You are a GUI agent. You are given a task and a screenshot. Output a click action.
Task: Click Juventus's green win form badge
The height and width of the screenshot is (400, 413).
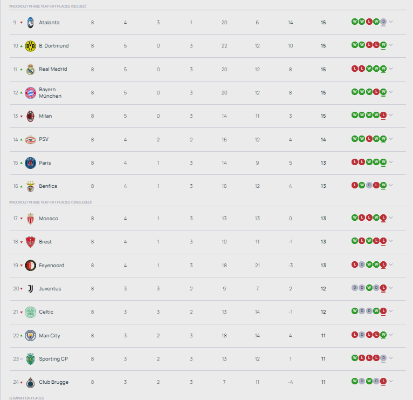369,289
